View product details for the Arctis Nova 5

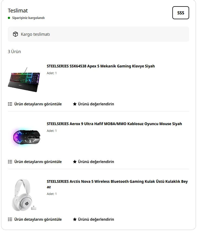pos(38,219)
